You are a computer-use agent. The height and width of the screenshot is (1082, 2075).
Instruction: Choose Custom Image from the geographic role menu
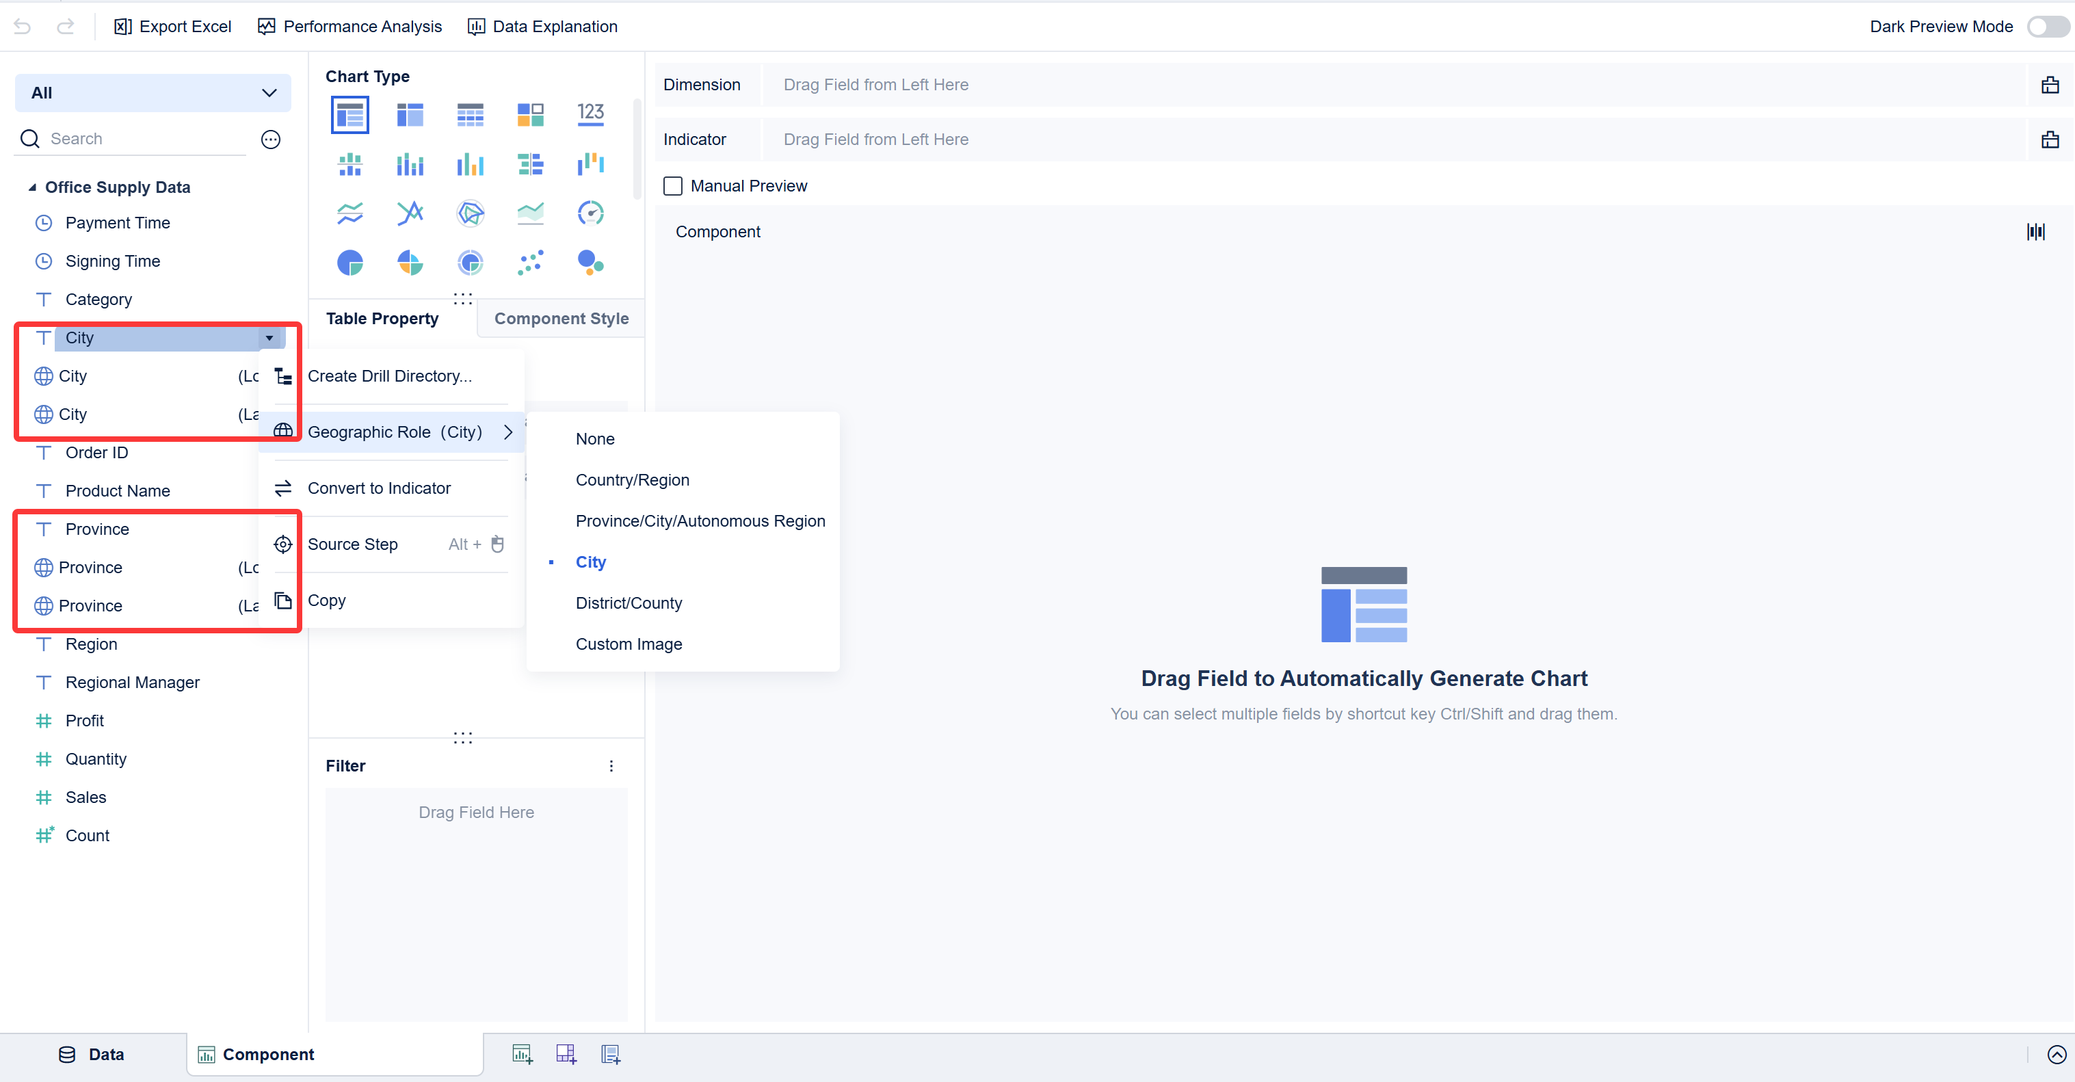[x=629, y=644]
